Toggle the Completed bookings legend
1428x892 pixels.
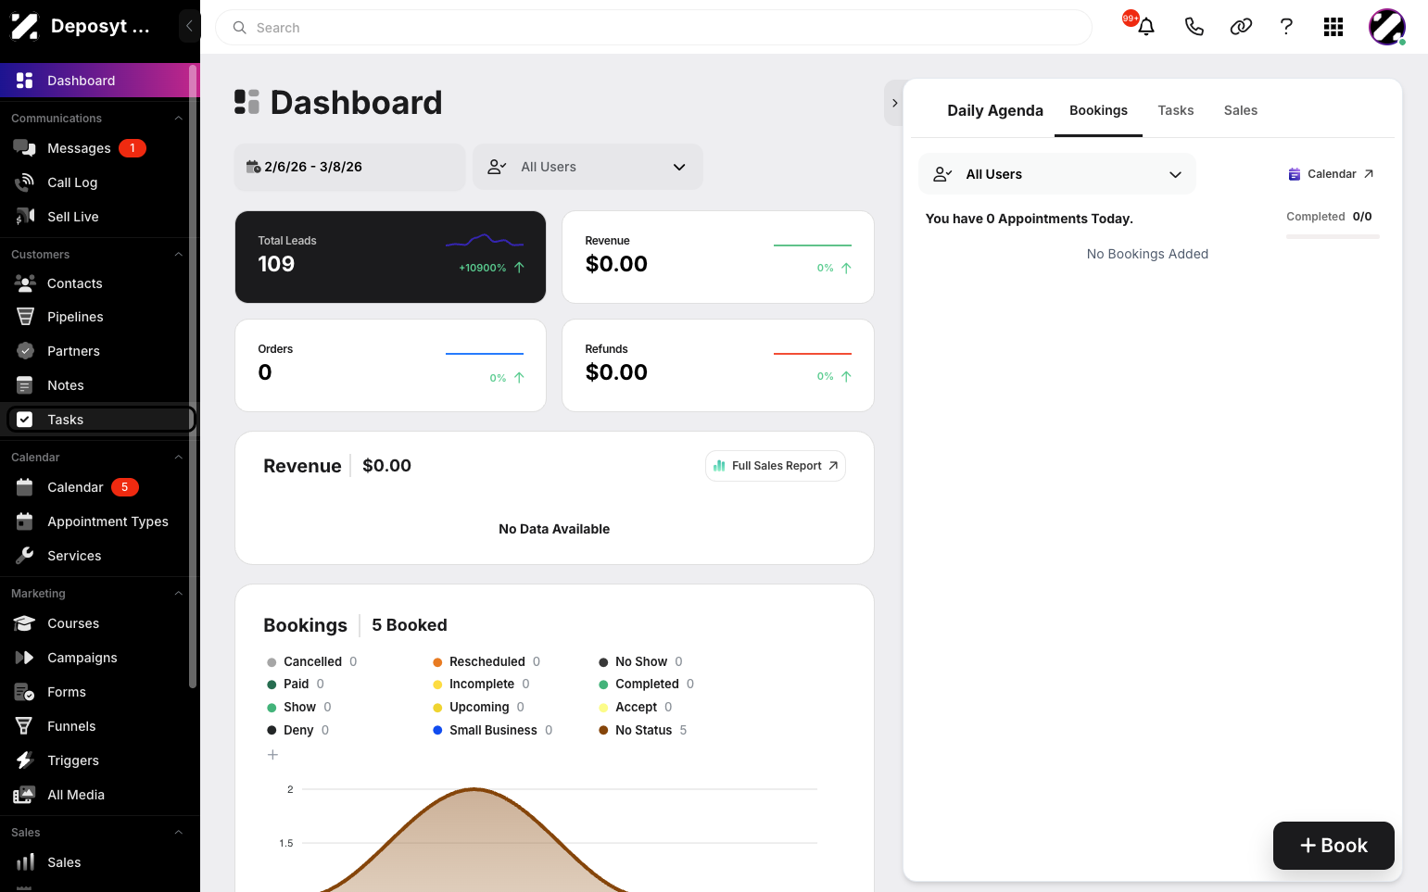pos(646,684)
